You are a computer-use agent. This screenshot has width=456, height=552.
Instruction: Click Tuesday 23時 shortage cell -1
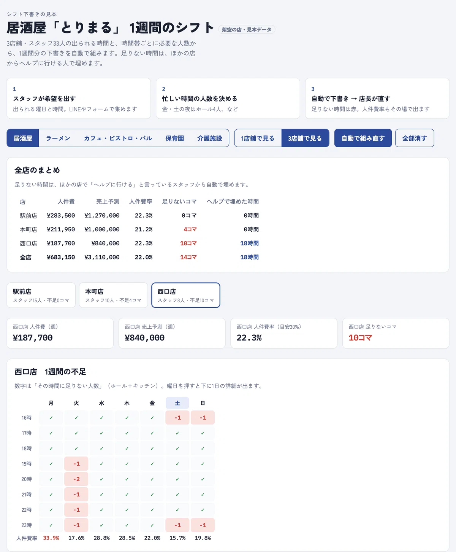tap(76, 525)
